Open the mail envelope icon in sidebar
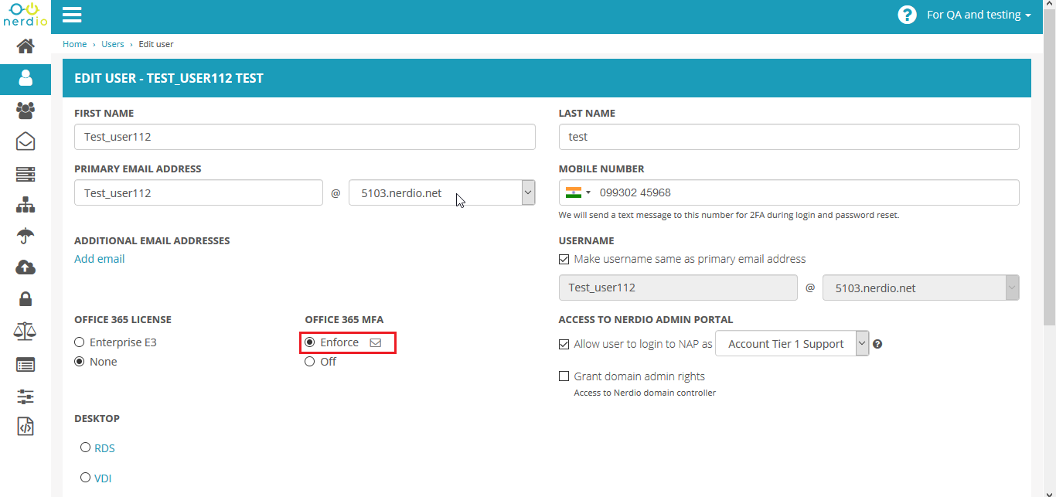The height and width of the screenshot is (497, 1056). click(x=26, y=141)
